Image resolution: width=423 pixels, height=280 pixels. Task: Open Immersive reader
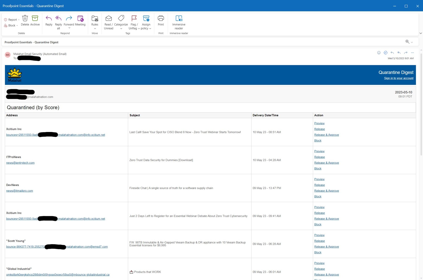[179, 22]
